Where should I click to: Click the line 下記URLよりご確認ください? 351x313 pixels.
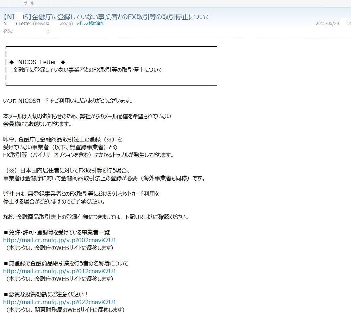tap(96, 217)
